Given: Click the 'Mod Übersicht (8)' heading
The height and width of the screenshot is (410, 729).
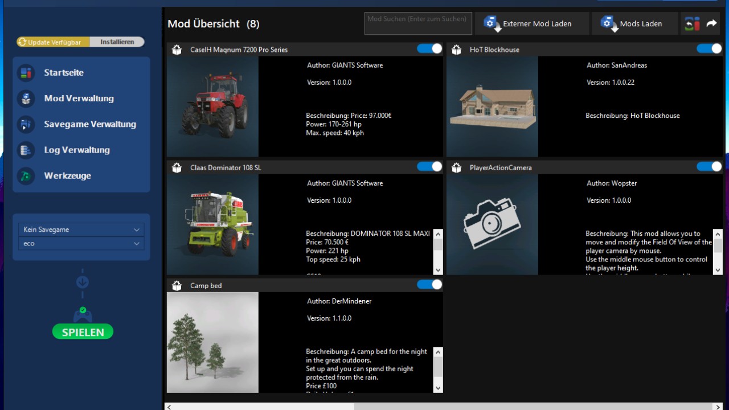Looking at the screenshot, I should (x=214, y=24).
